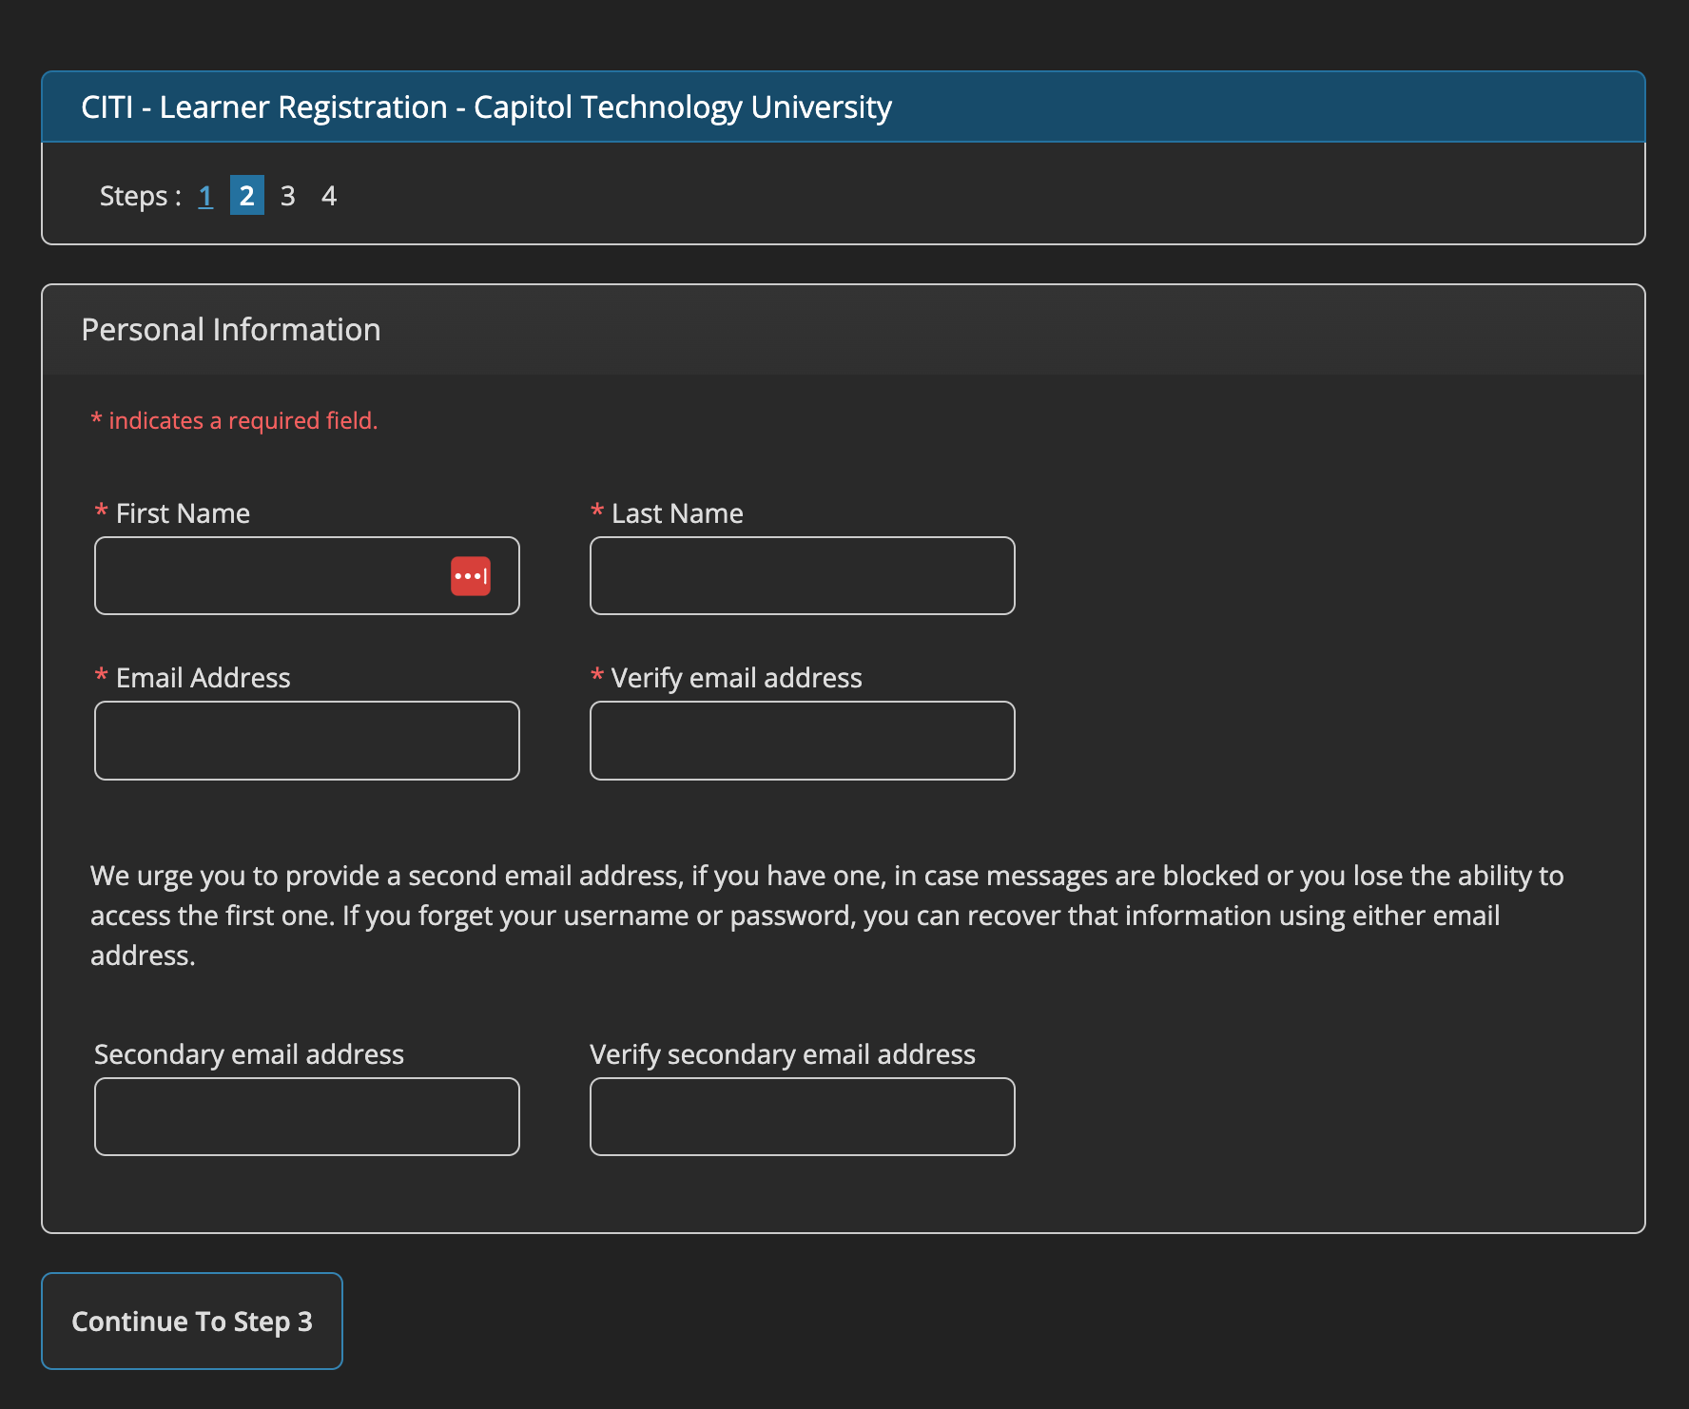Click the Personal Information section heading
Viewport: 1689px width, 1409px height.
click(x=231, y=330)
